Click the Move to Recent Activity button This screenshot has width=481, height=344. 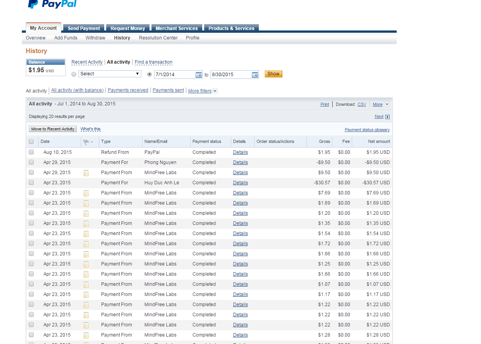click(53, 129)
